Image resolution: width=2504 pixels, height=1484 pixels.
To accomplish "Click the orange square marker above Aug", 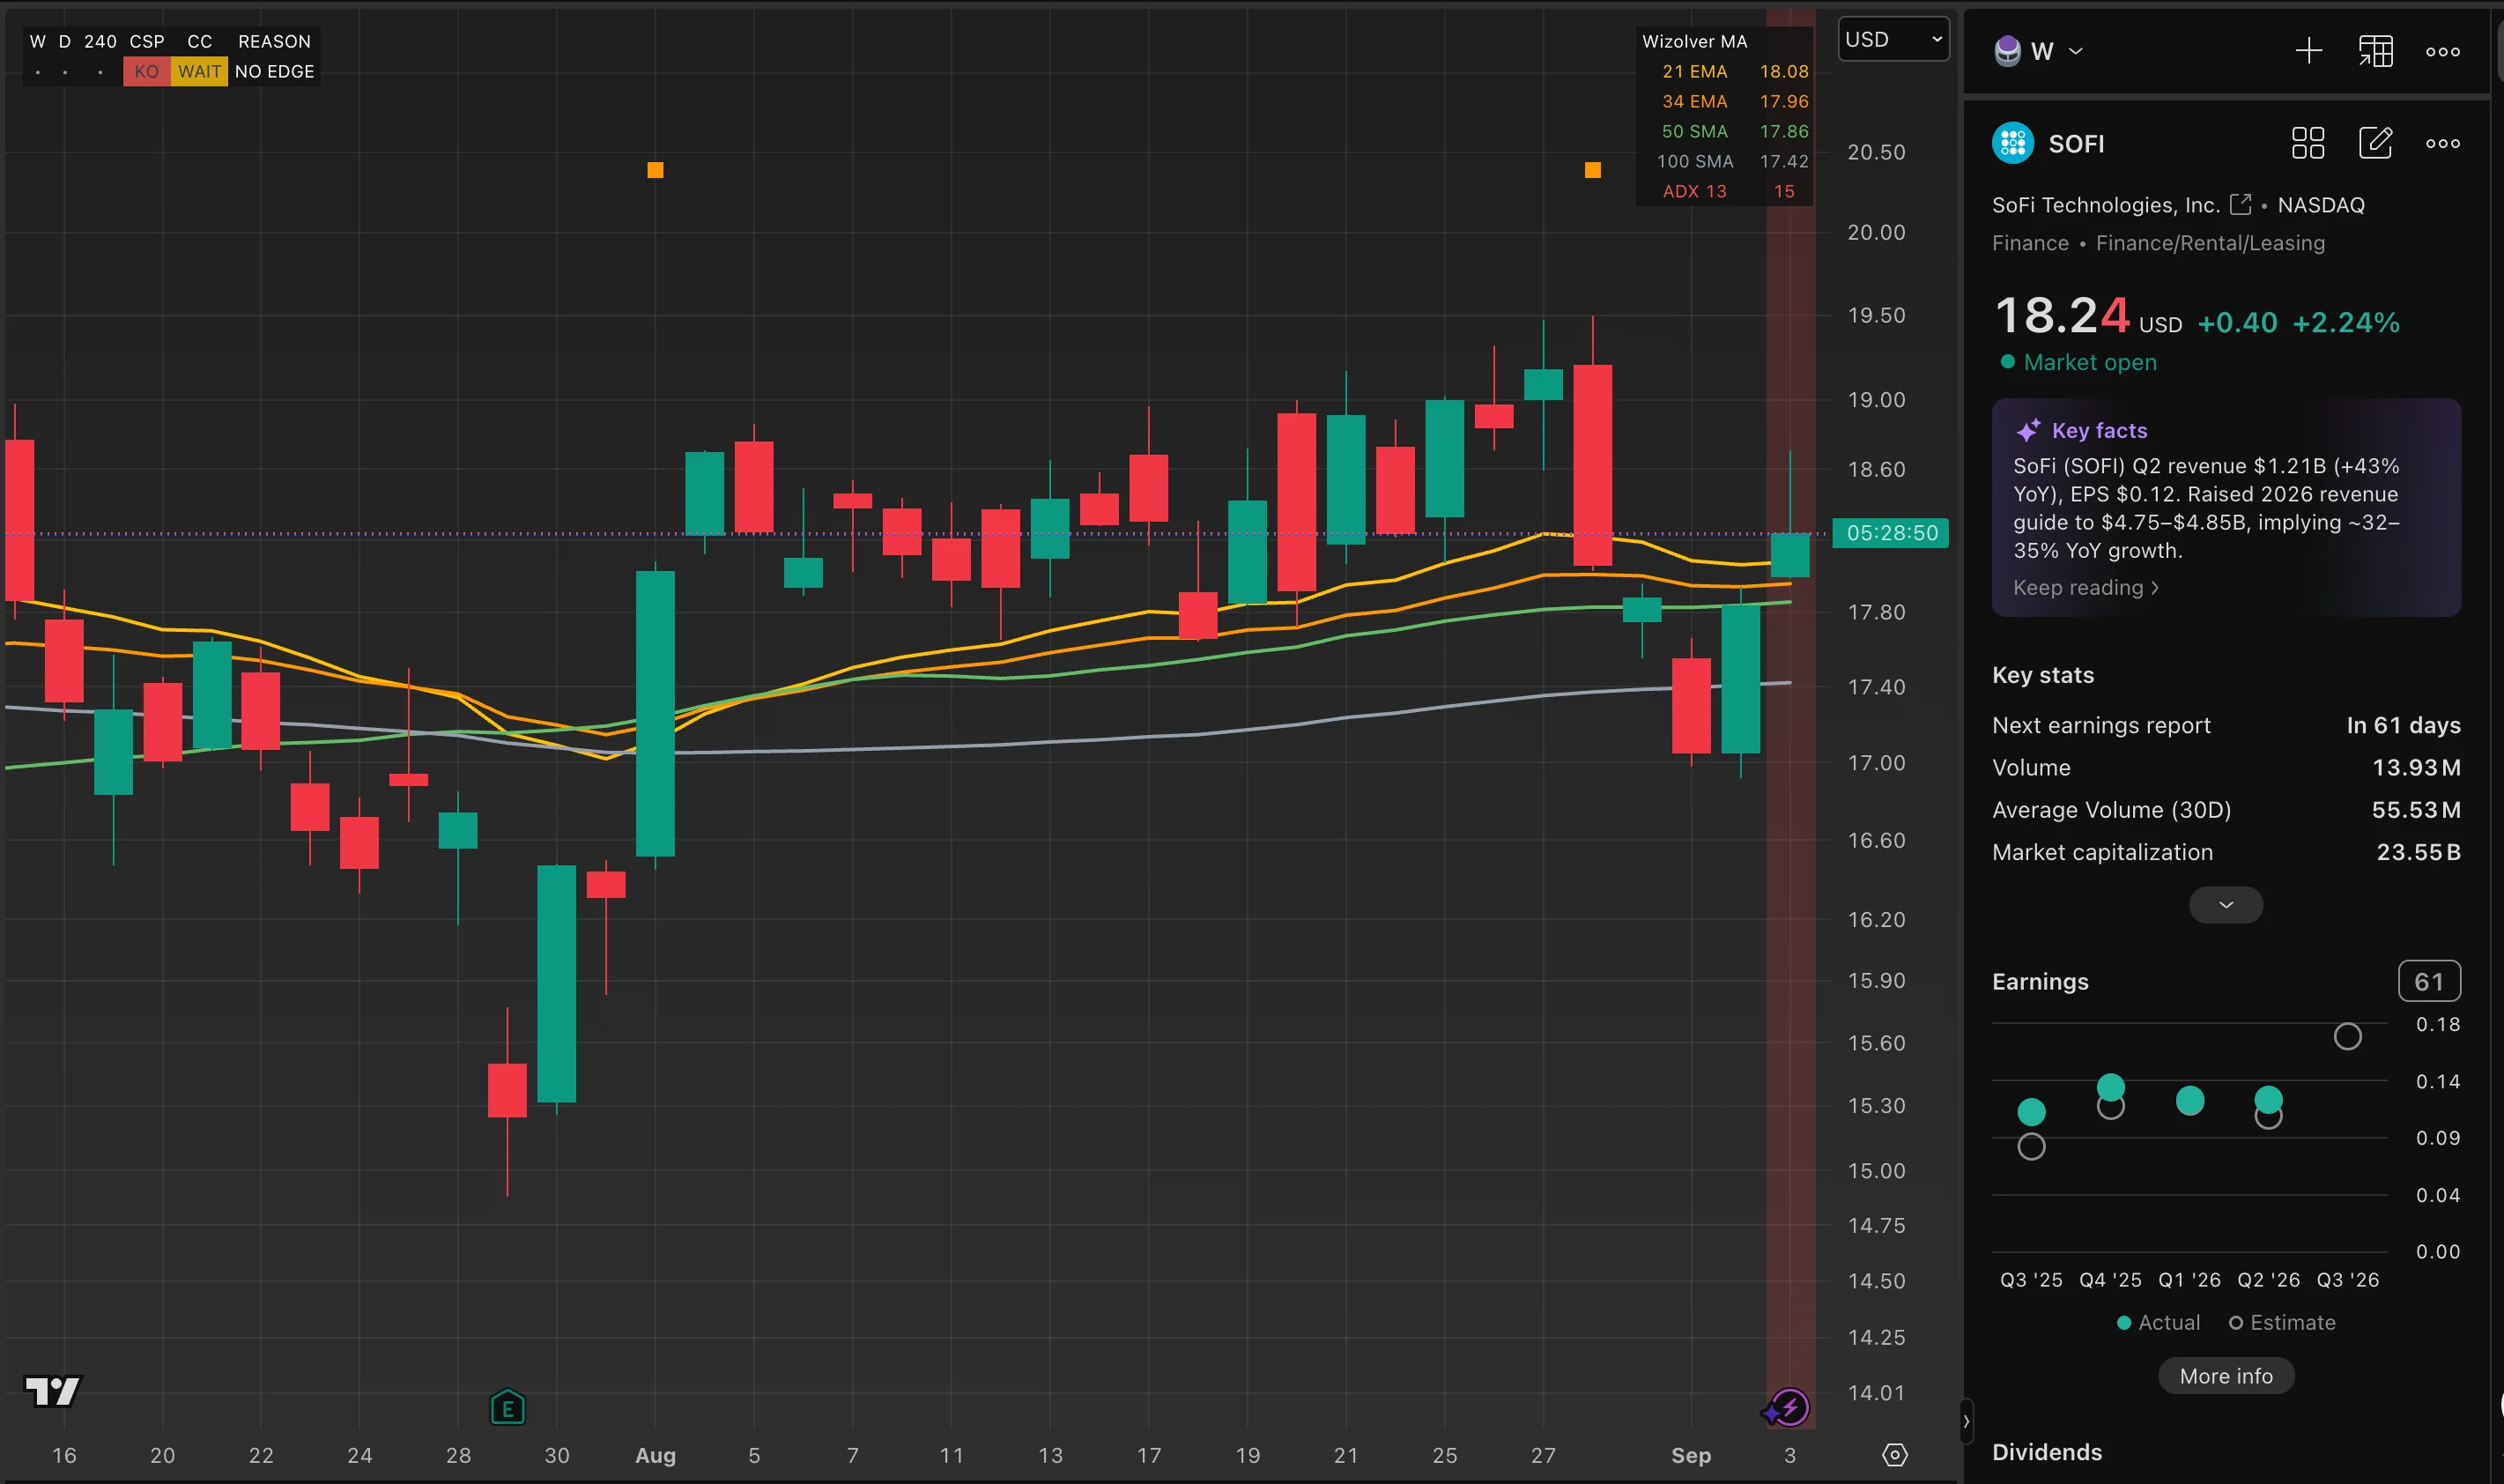I will 655,170.
